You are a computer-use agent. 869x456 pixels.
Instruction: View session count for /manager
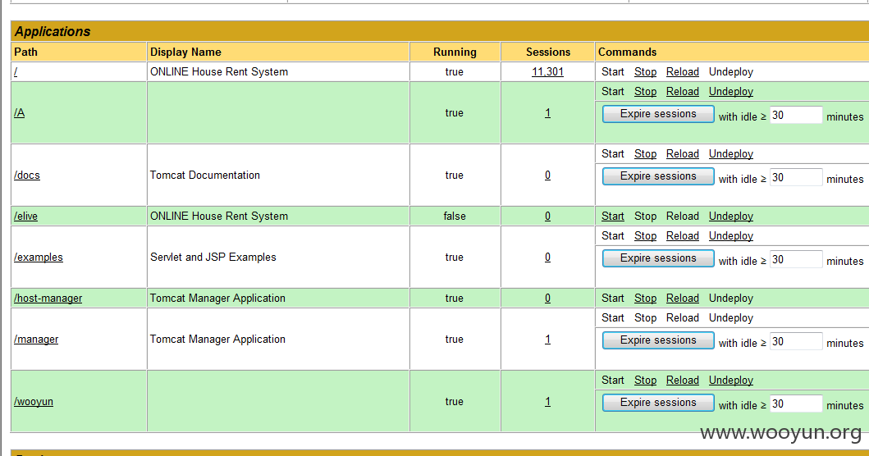pos(547,339)
